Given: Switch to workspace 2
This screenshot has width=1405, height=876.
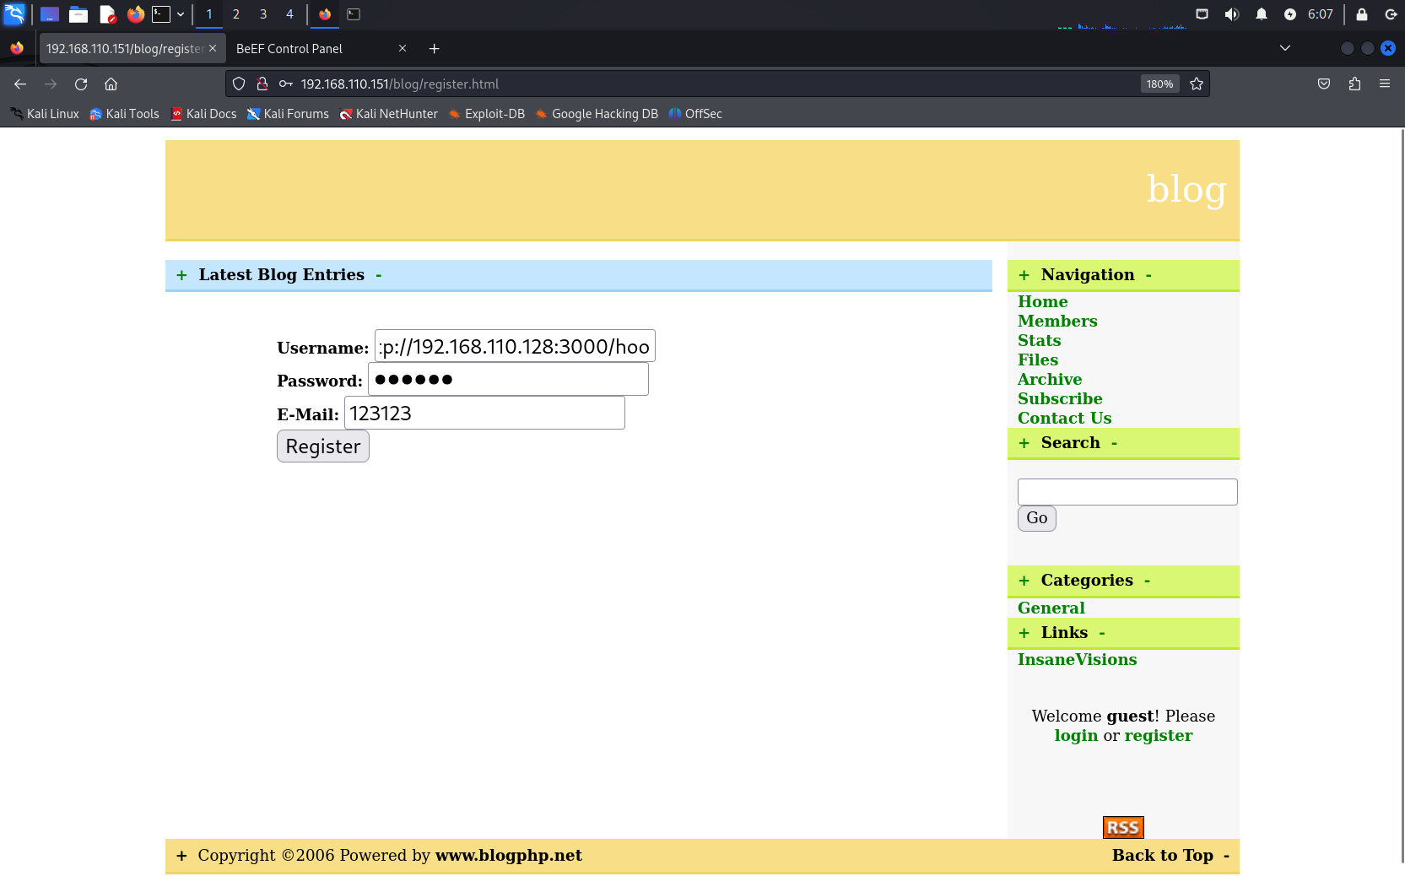Looking at the screenshot, I should (x=236, y=14).
